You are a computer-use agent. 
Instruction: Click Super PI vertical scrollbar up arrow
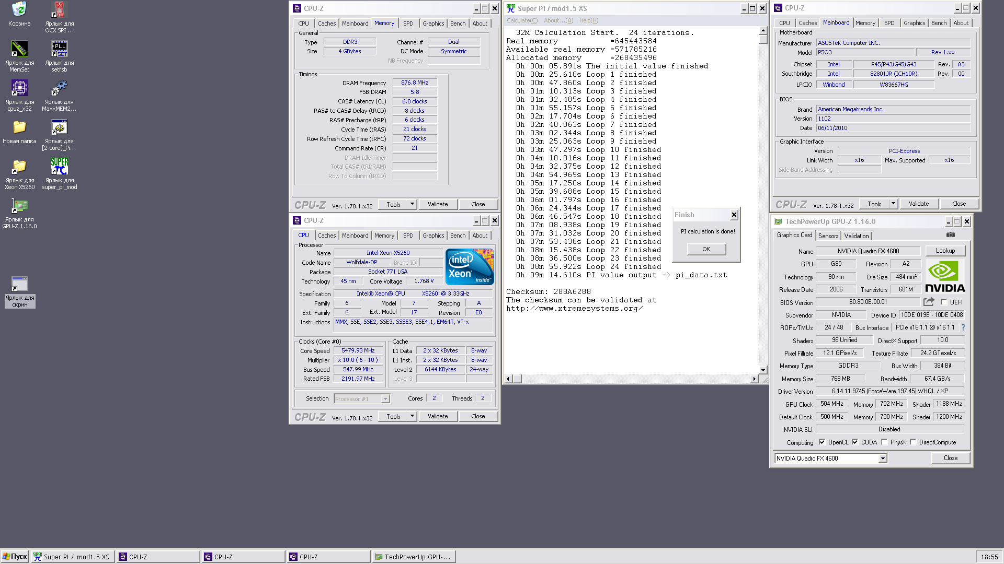click(x=763, y=31)
